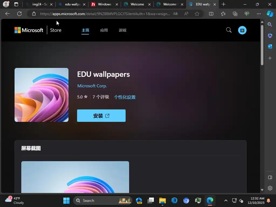Switch to the edu wallpa search tab
The width and height of the screenshot is (276, 207).
(72, 4)
